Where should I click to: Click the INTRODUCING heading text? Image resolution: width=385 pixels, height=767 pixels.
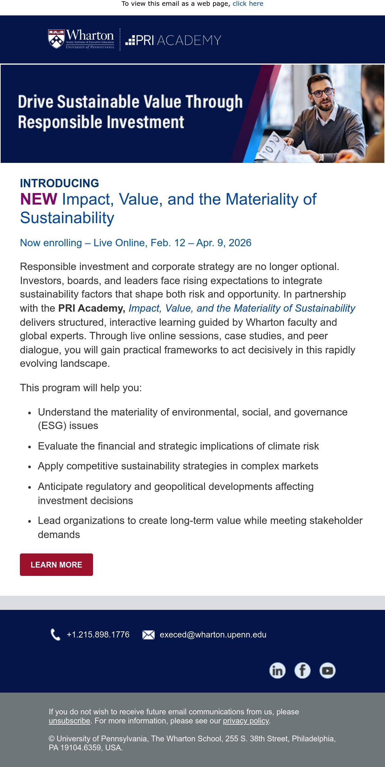(59, 183)
